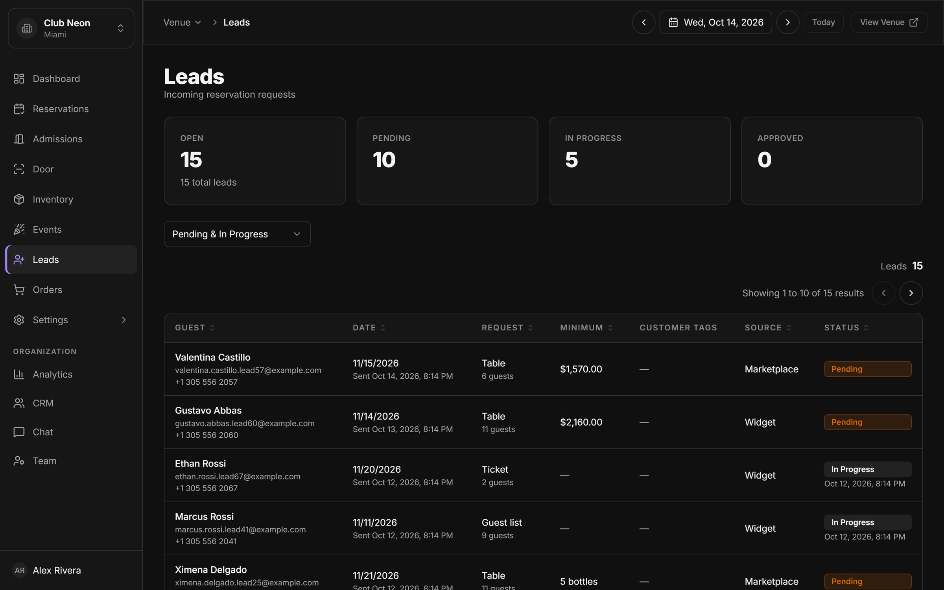Sort the table by Status column

click(x=846, y=328)
